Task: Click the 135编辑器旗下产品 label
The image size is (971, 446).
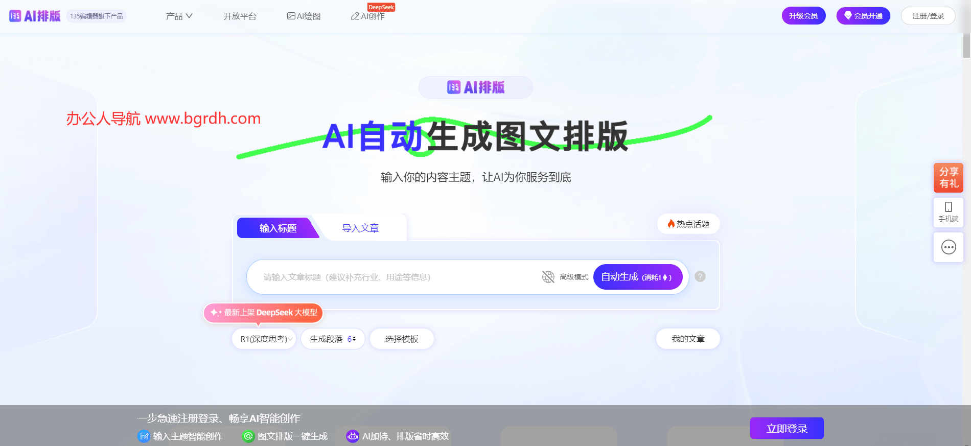Action: 96,16
